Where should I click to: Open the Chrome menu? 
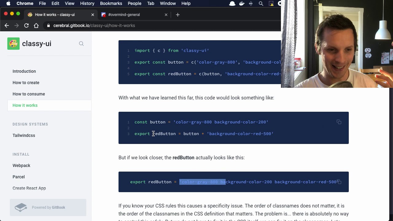click(x=25, y=3)
